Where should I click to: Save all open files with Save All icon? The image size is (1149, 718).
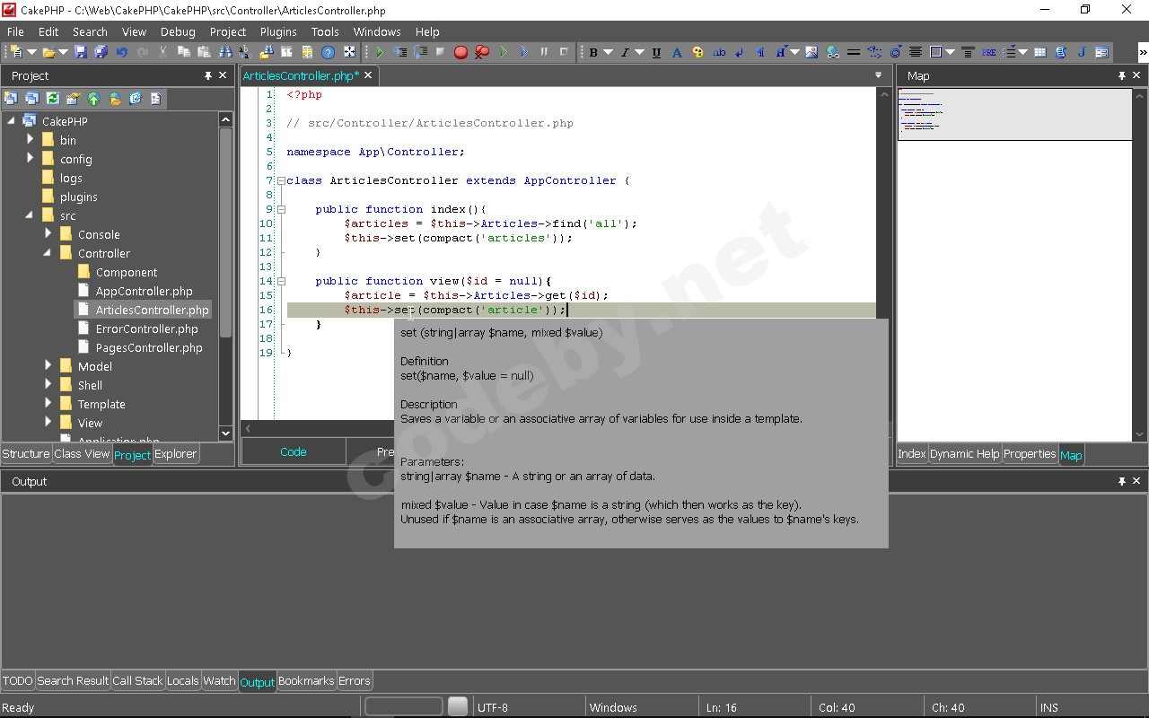pyautogui.click(x=101, y=52)
